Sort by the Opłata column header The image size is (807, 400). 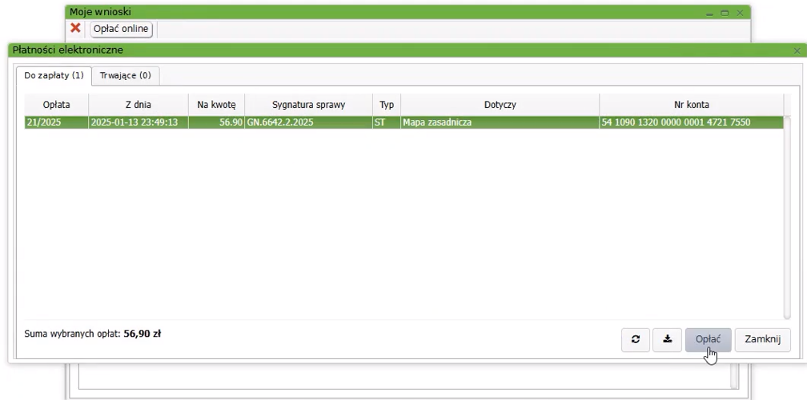(x=56, y=104)
